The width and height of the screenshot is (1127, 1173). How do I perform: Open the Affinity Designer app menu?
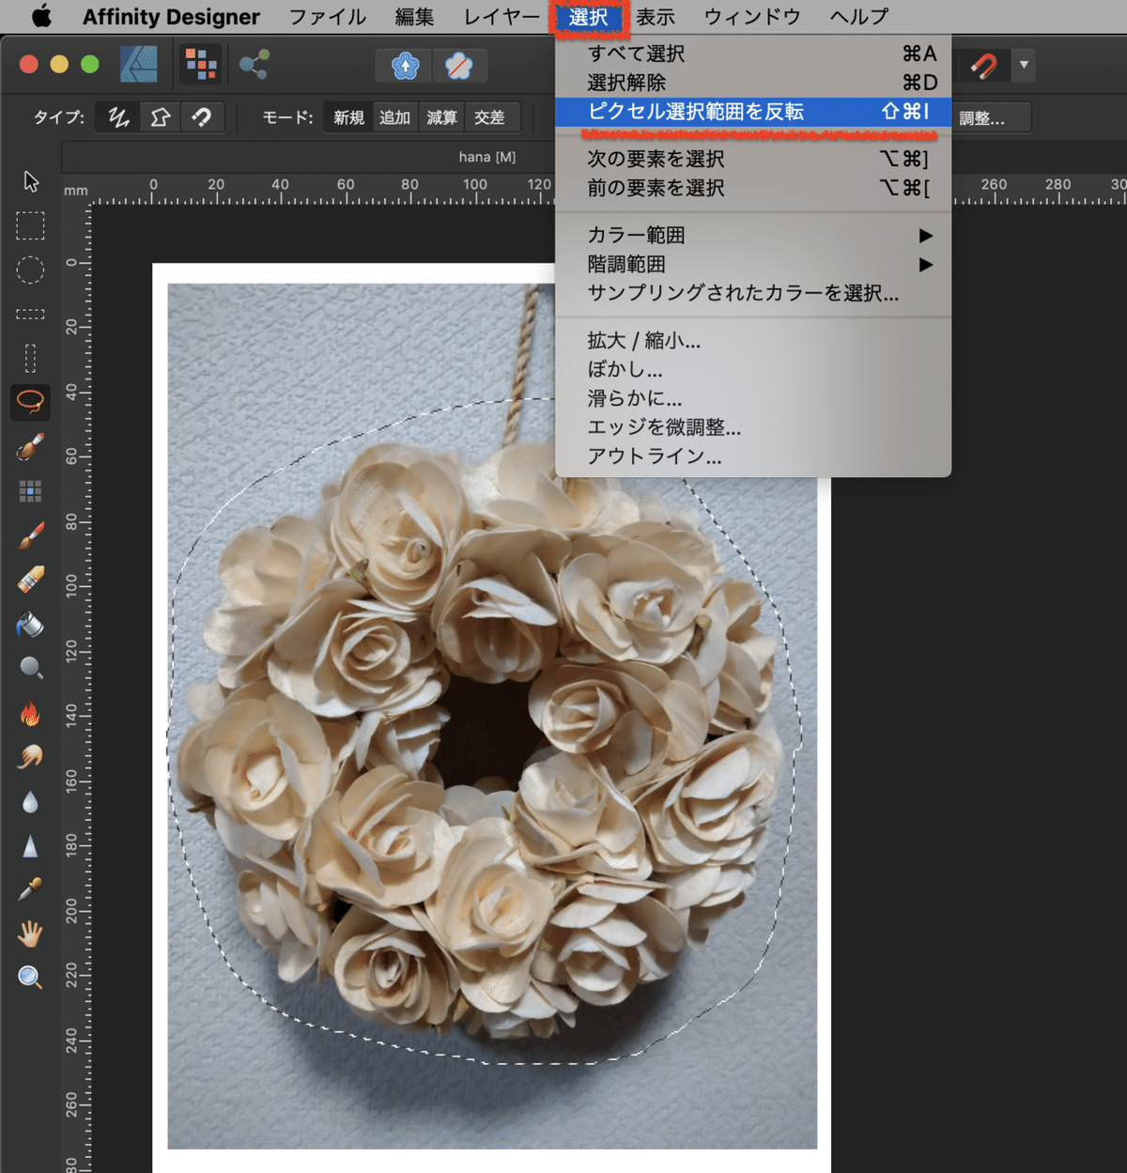coord(171,17)
